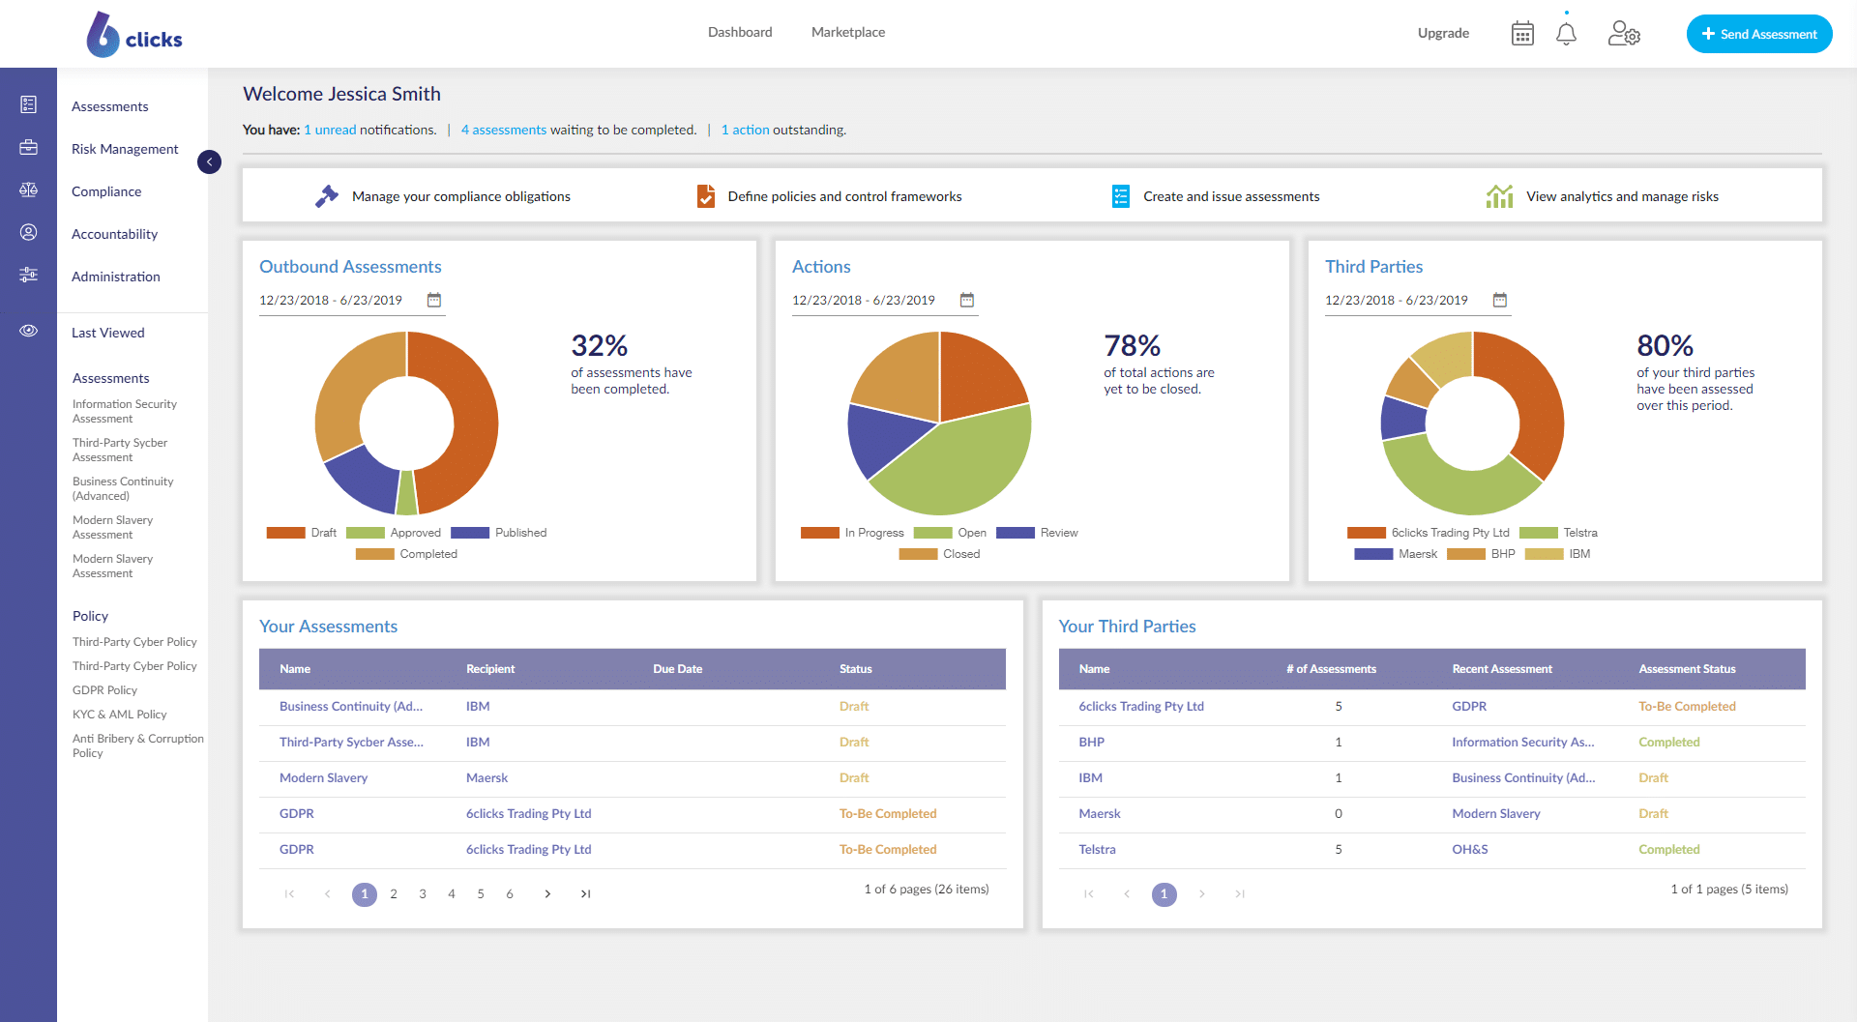Click the Administration sliders sidebar icon
1857x1022 pixels.
click(29, 276)
